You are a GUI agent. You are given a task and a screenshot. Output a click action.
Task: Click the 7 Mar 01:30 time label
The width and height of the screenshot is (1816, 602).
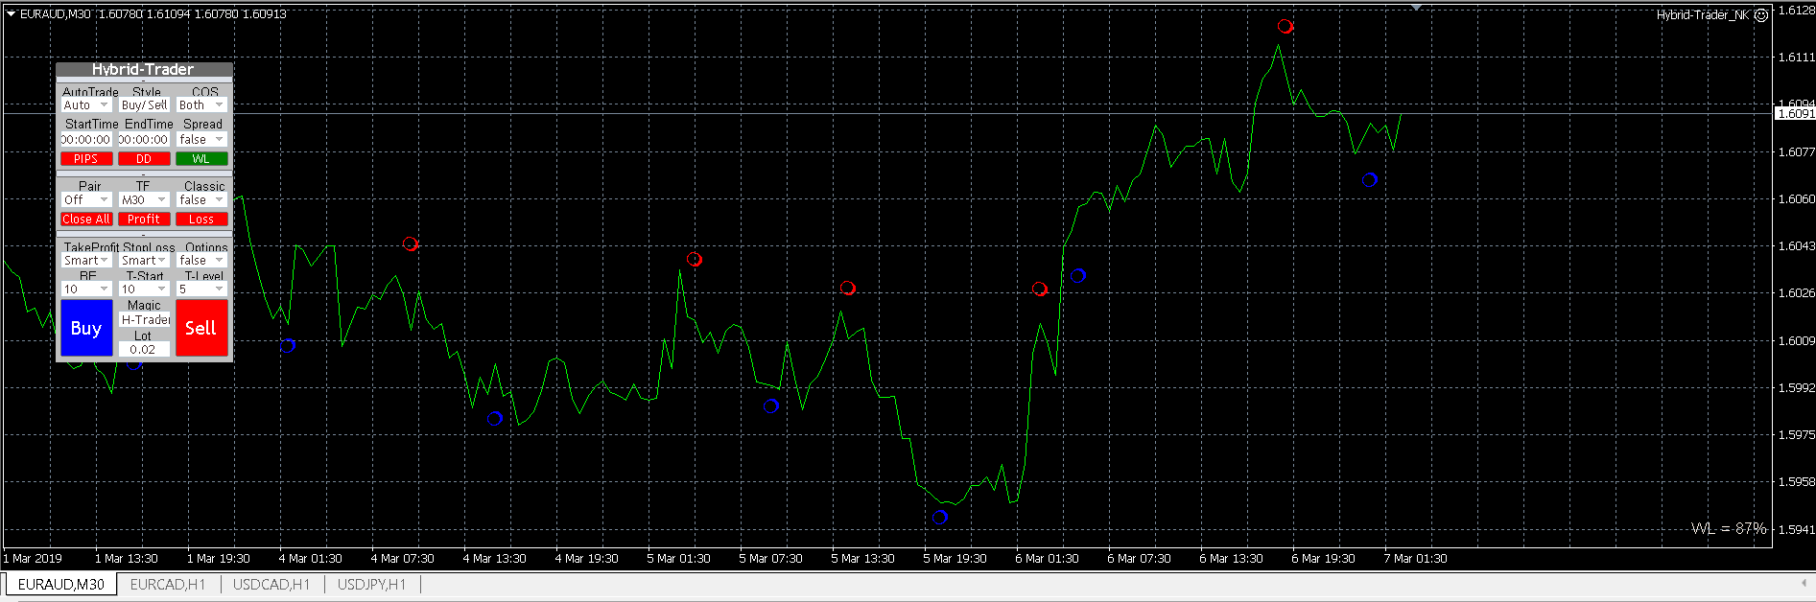[x=1415, y=558]
